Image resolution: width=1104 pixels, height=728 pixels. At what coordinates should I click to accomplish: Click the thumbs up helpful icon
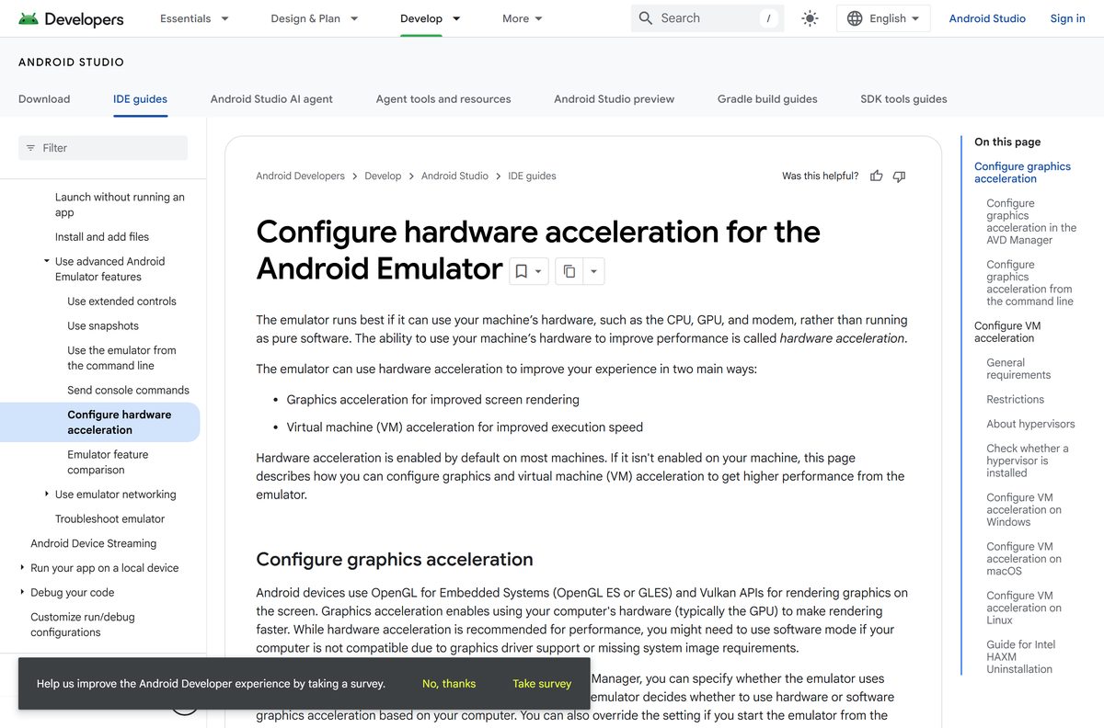coord(877,176)
